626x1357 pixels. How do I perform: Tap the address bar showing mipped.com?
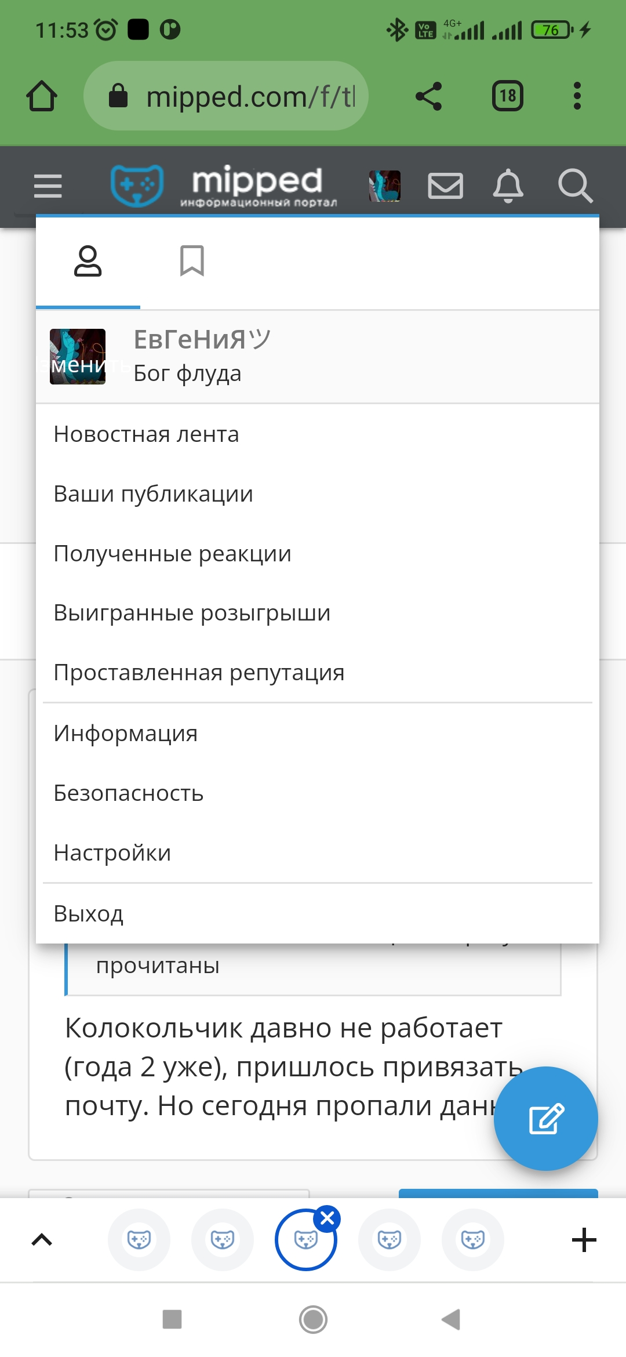tap(226, 96)
